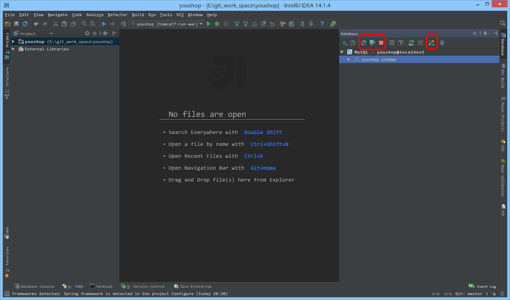
Task: Toggle the Database side tool window tab
Action: tap(503, 44)
